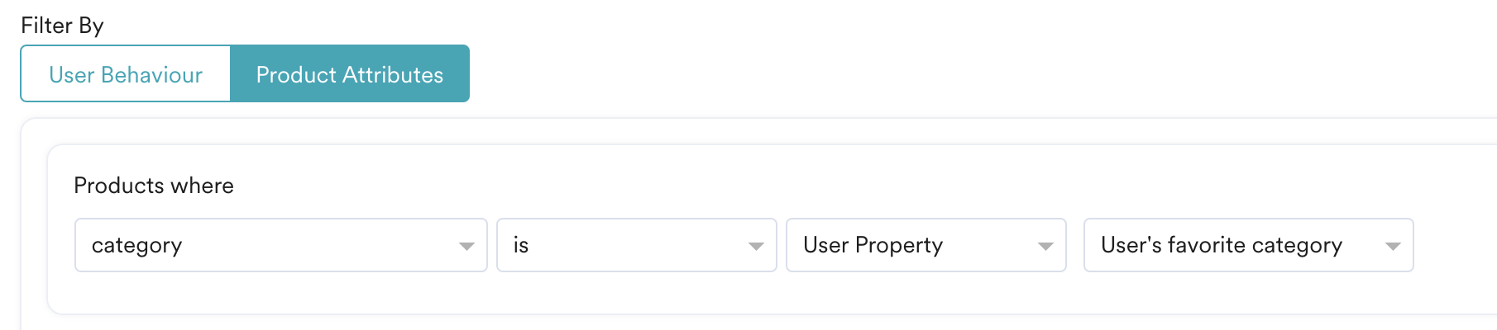The width and height of the screenshot is (1497, 330).
Task: Click the "Products where" label
Action: coord(154,186)
